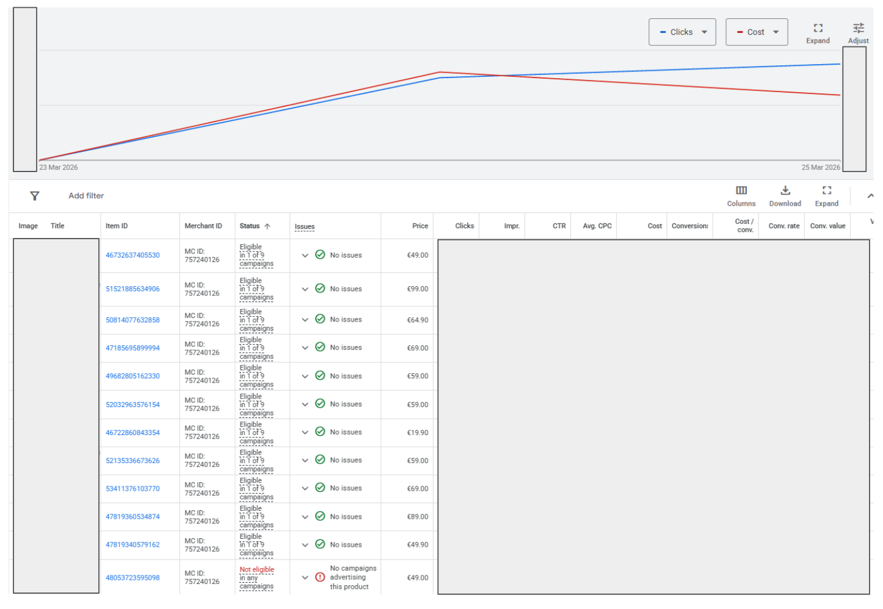Click the Columns icon to manage table columns
Screen dimensions: 883x609
pyautogui.click(x=741, y=190)
